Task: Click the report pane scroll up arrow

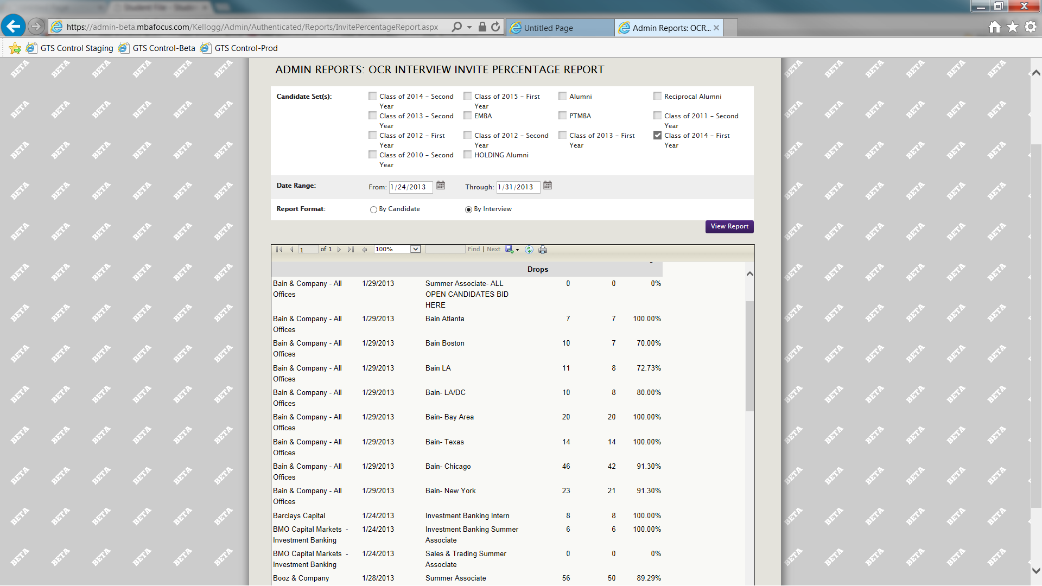Action: coord(749,274)
